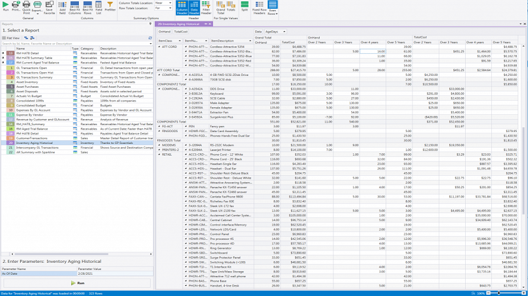Click the zoom in plus button
Screen dimensions: 528x296
[524, 293]
